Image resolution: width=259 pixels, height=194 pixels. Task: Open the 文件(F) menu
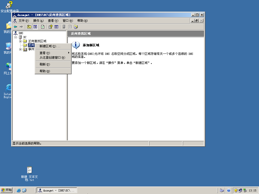(24, 21)
